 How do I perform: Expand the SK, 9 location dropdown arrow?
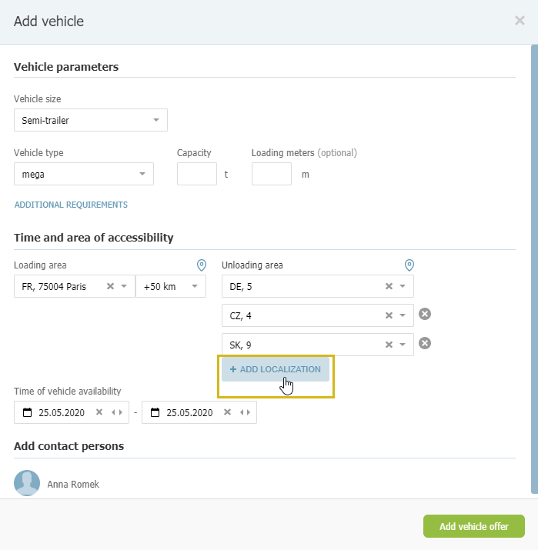coord(403,345)
